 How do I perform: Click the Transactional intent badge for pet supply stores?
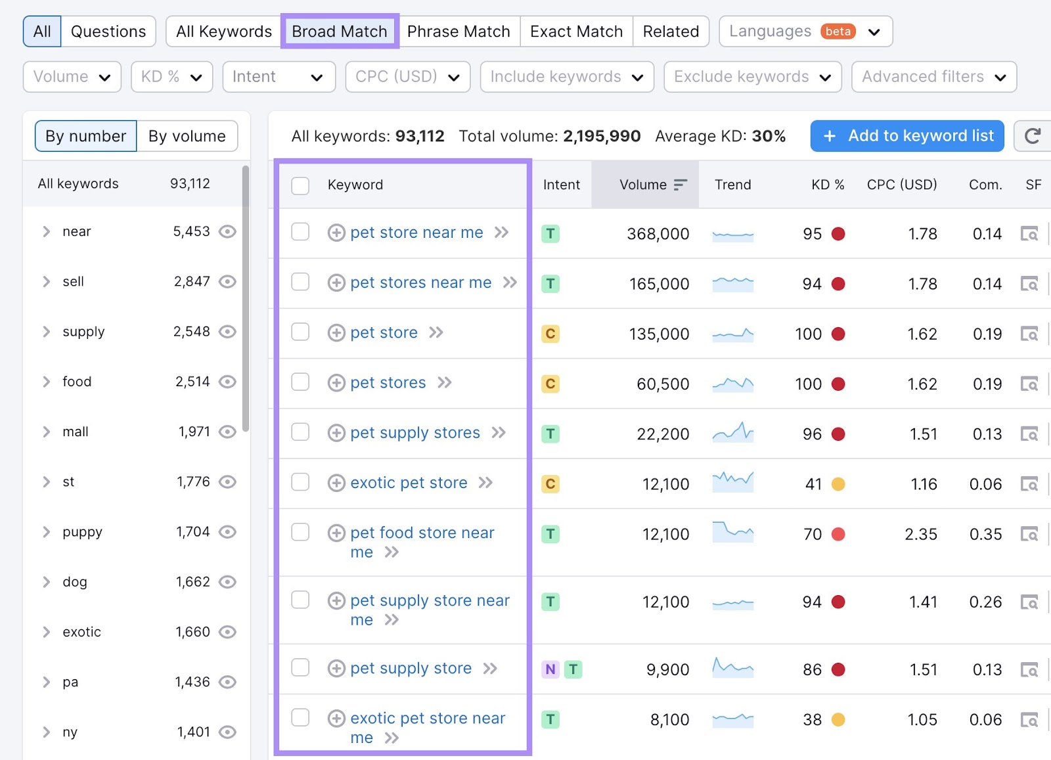click(x=550, y=434)
